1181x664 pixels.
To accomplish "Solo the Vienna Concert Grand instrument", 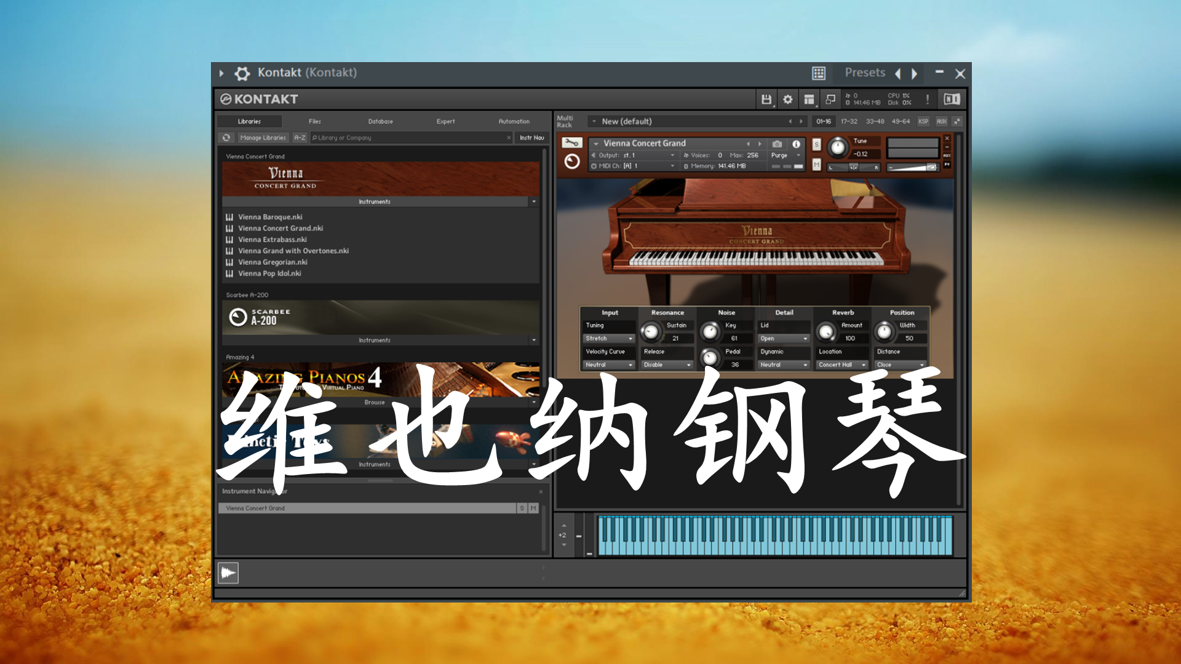I will (x=816, y=144).
